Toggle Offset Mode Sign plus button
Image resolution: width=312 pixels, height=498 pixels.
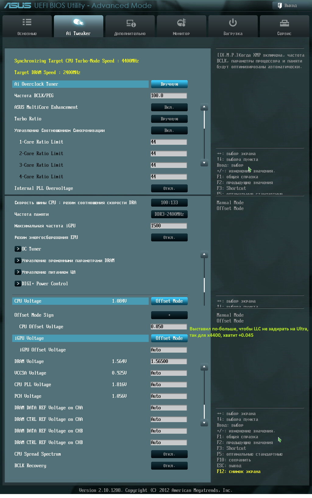169,315
